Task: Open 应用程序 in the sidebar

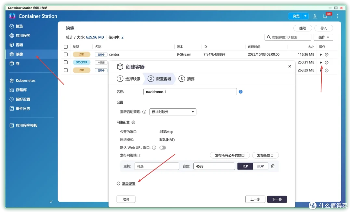Action: pos(20,36)
